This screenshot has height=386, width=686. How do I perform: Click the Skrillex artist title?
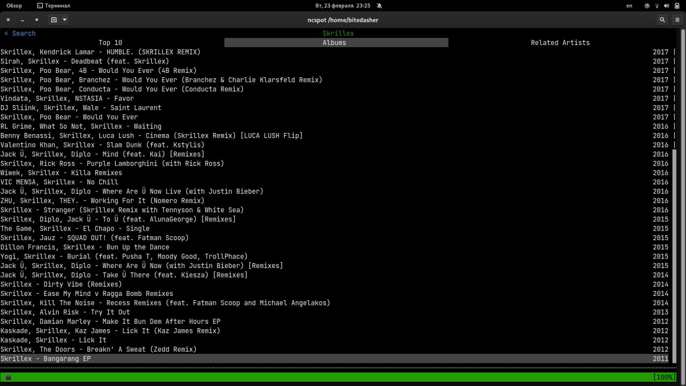338,33
